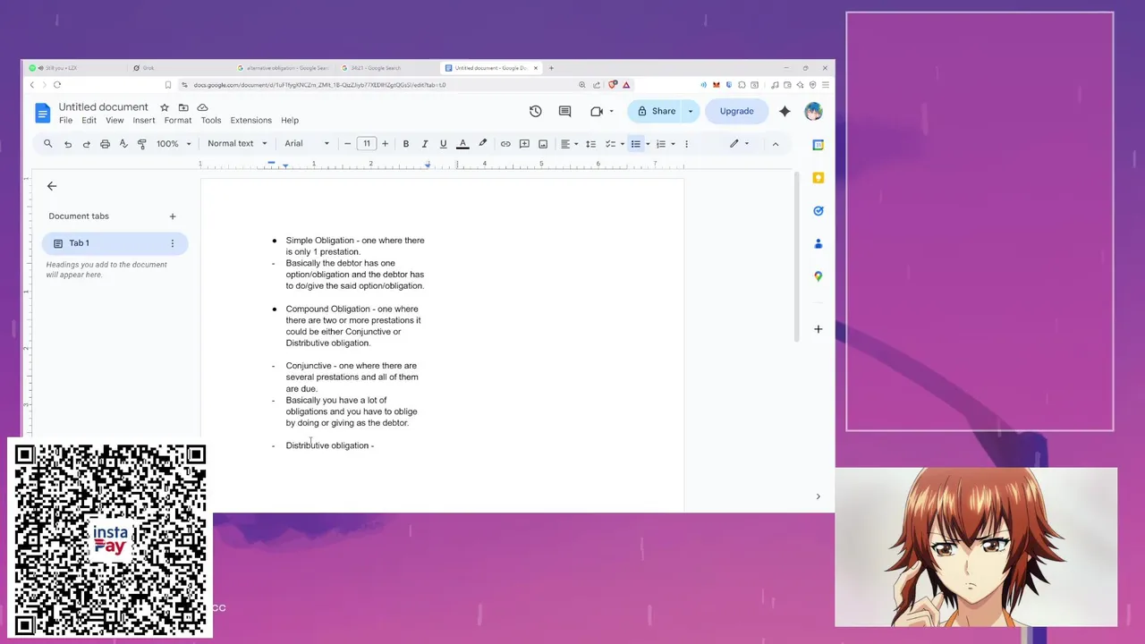1145x644 pixels.
Task: Open the File menu
Action: 65,120
